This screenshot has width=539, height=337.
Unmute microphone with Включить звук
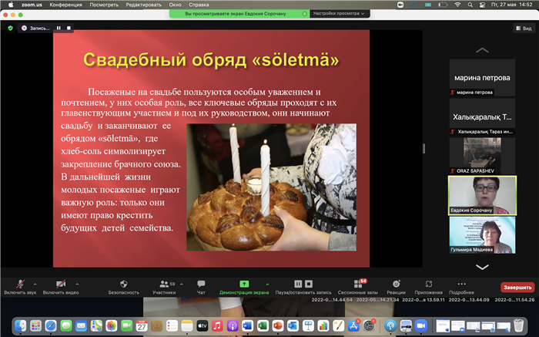(x=18, y=286)
